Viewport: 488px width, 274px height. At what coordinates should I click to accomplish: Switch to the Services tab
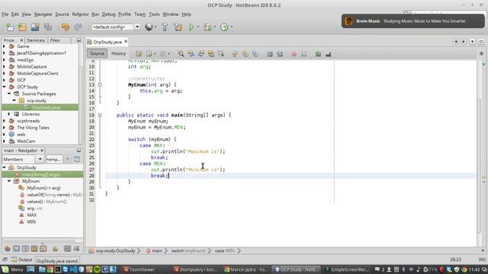click(36, 40)
